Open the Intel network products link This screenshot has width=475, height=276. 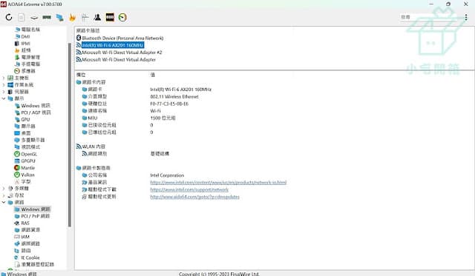218,182
